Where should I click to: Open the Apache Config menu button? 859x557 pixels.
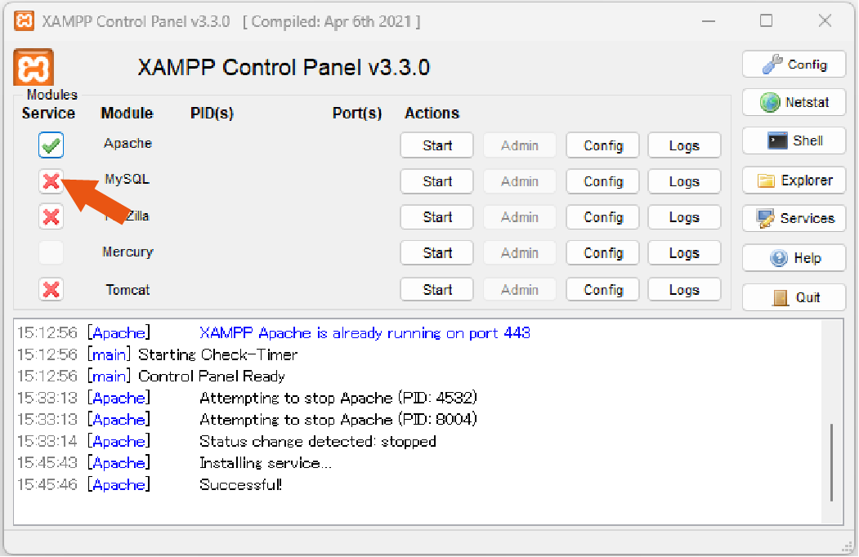coord(602,145)
